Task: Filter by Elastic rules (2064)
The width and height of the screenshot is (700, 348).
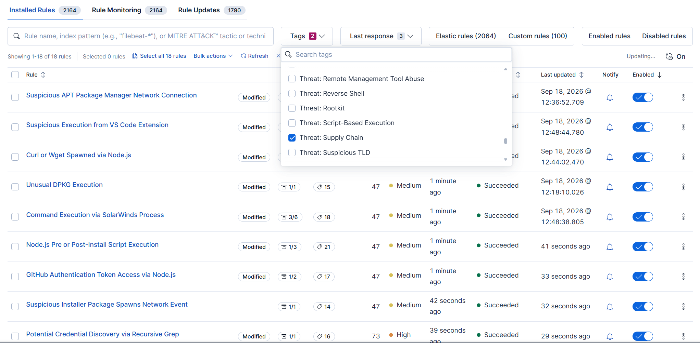Action: tap(466, 36)
